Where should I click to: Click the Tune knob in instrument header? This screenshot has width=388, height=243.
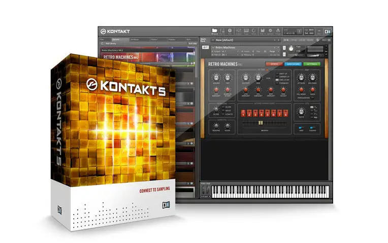(x=291, y=49)
